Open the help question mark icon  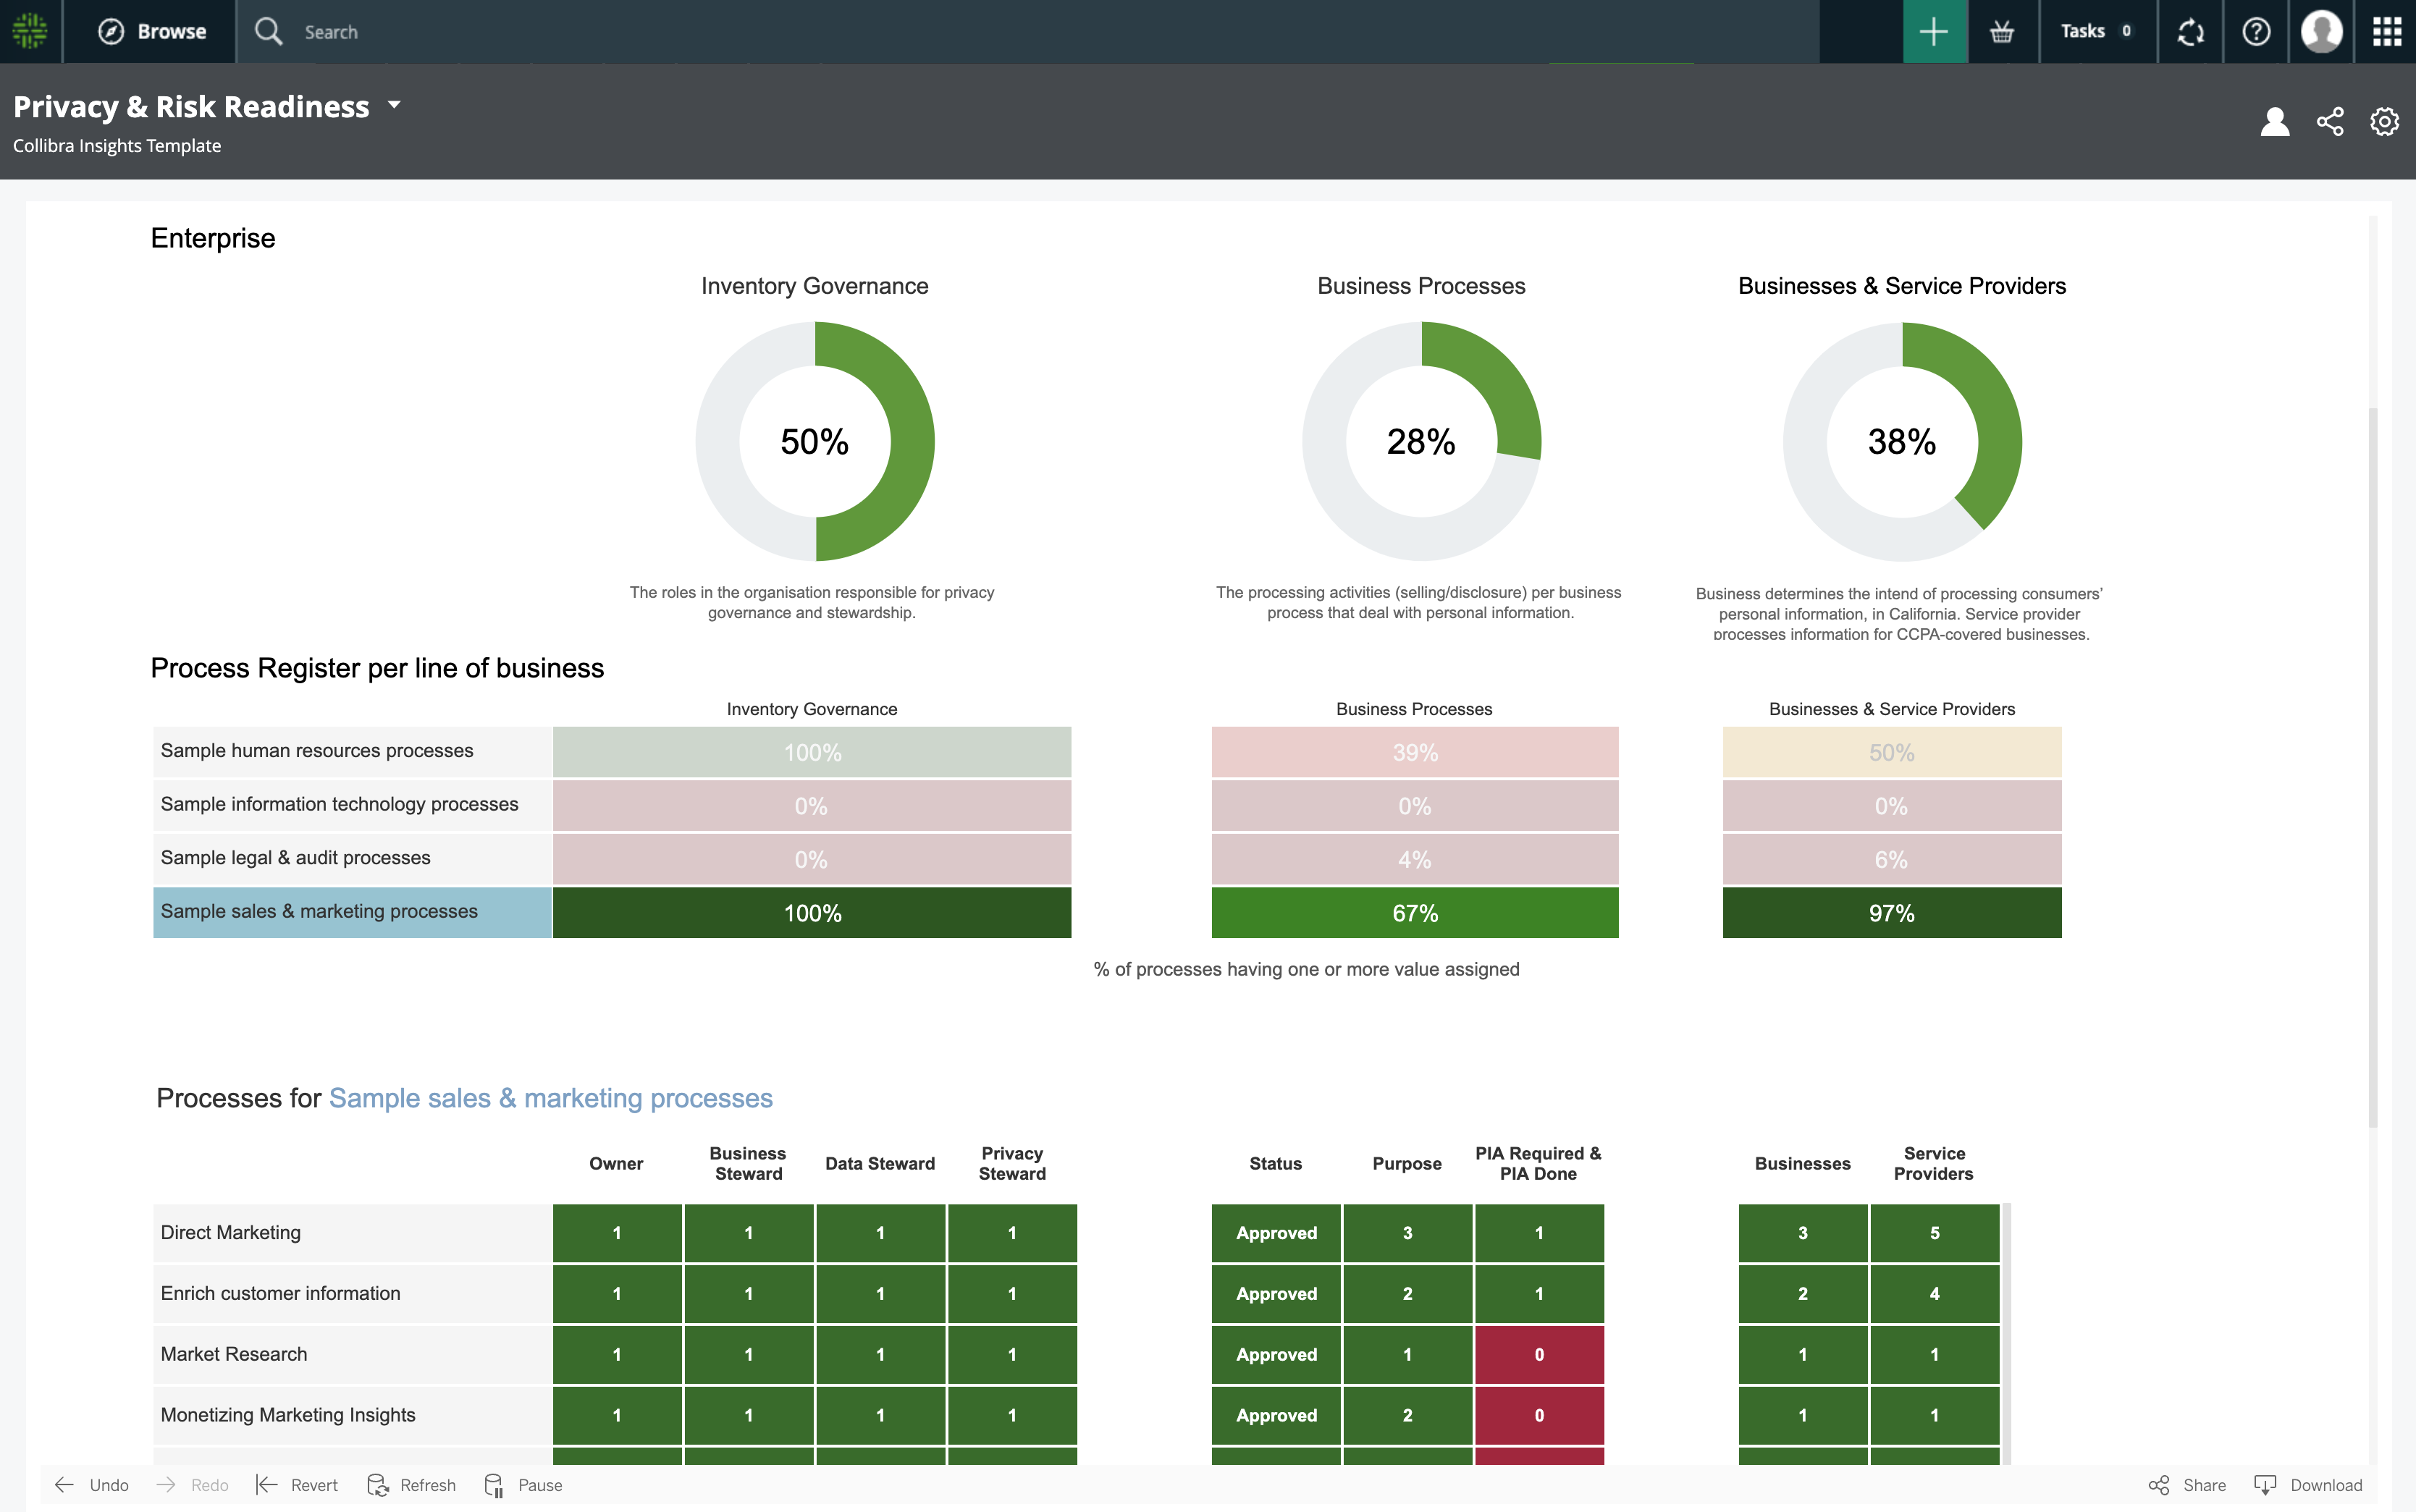(2256, 31)
